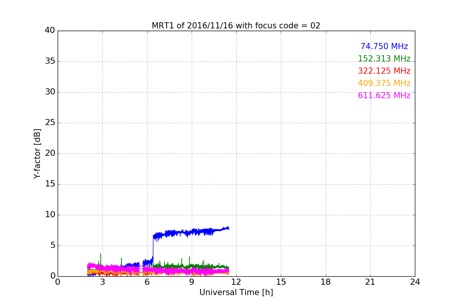Click the x-axis tick label 12
461x307 pixels.
click(x=236, y=282)
